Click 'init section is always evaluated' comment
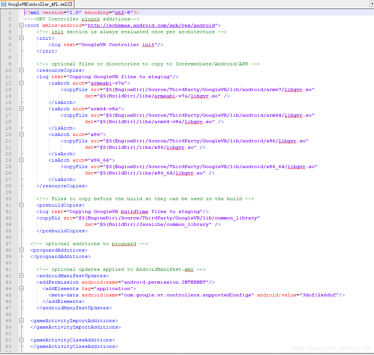 [132, 32]
